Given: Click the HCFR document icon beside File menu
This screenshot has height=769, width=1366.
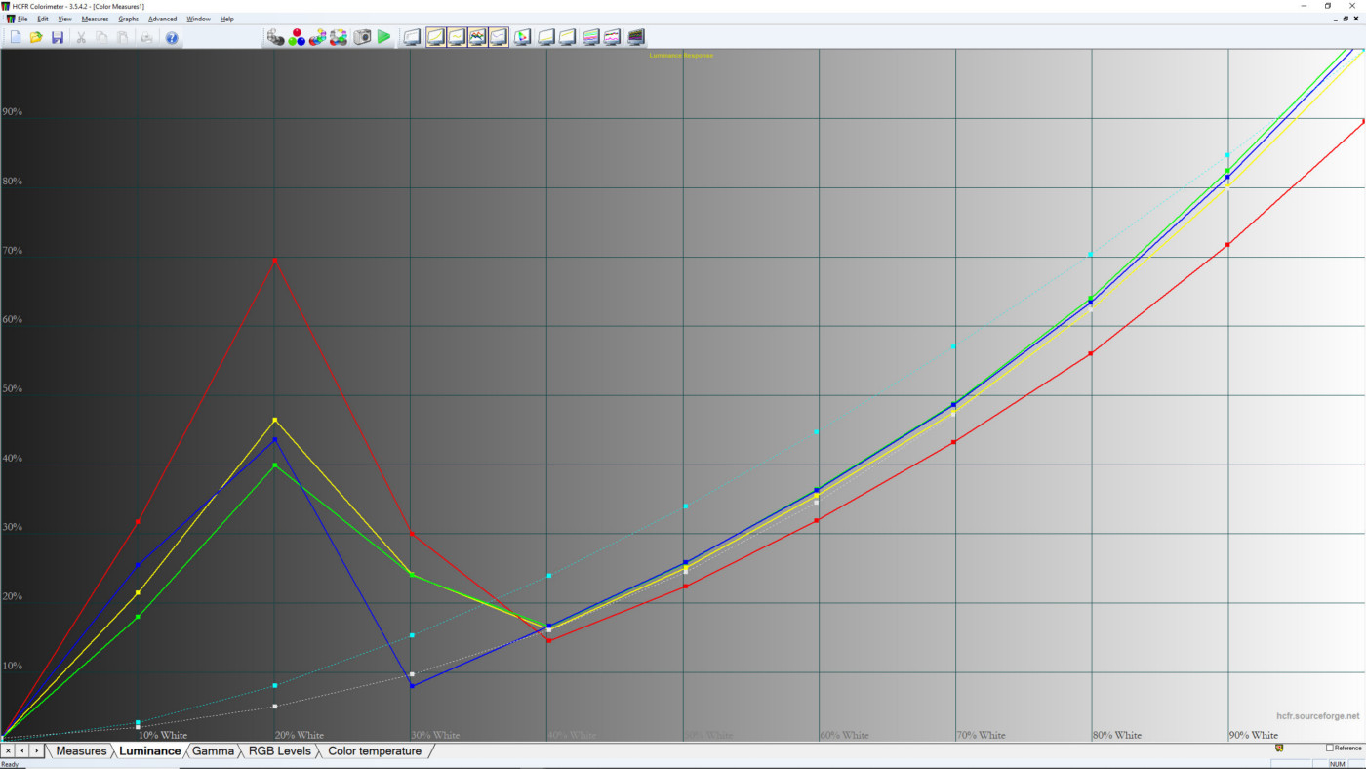Looking at the screenshot, I should point(10,19).
